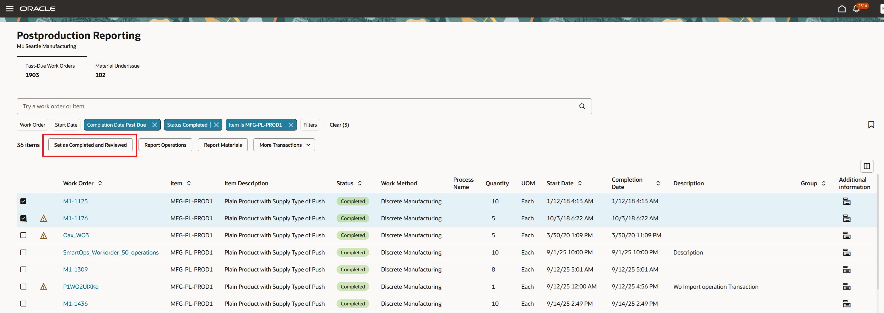Open the home page via the home icon
The width and height of the screenshot is (884, 313).
click(x=842, y=9)
